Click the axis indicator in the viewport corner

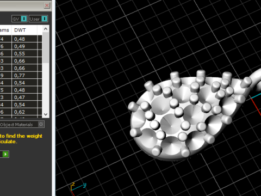pyautogui.click(x=78, y=189)
